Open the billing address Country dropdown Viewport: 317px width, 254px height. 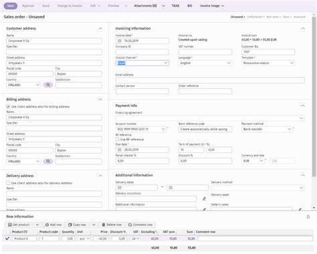pos(23,161)
